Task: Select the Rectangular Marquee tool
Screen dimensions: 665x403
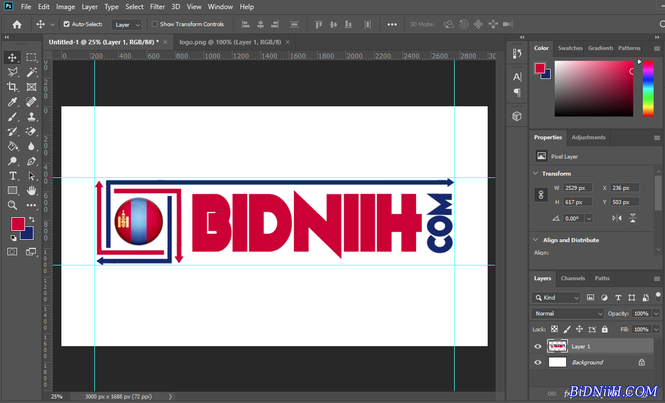Action: 31,57
